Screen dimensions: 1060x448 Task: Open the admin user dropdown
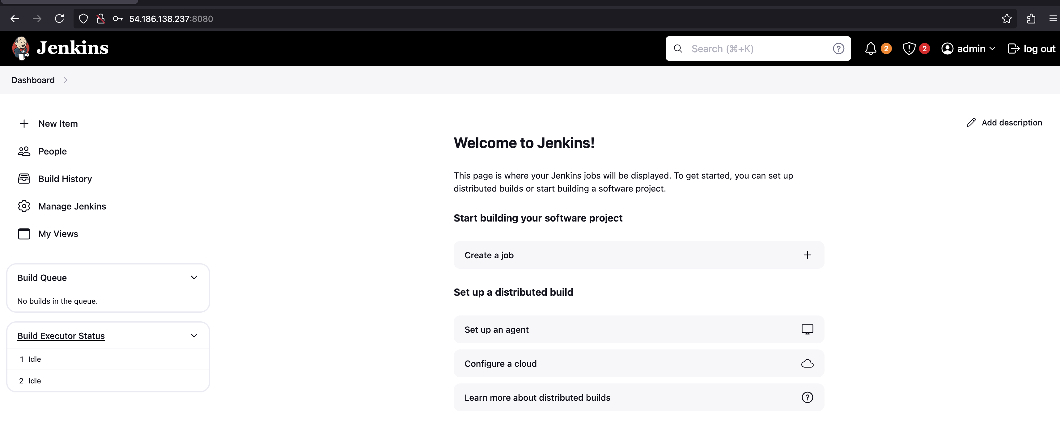click(968, 49)
